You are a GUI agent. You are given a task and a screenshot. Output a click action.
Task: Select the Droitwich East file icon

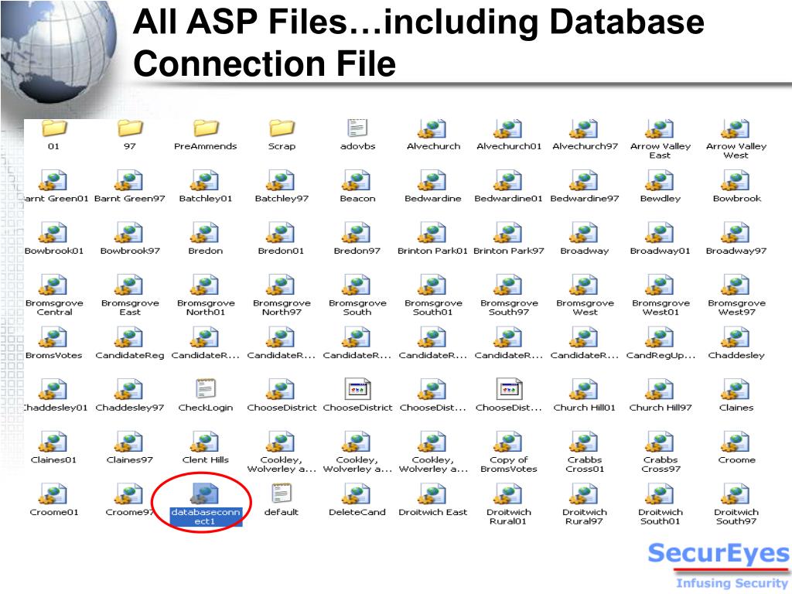click(433, 494)
